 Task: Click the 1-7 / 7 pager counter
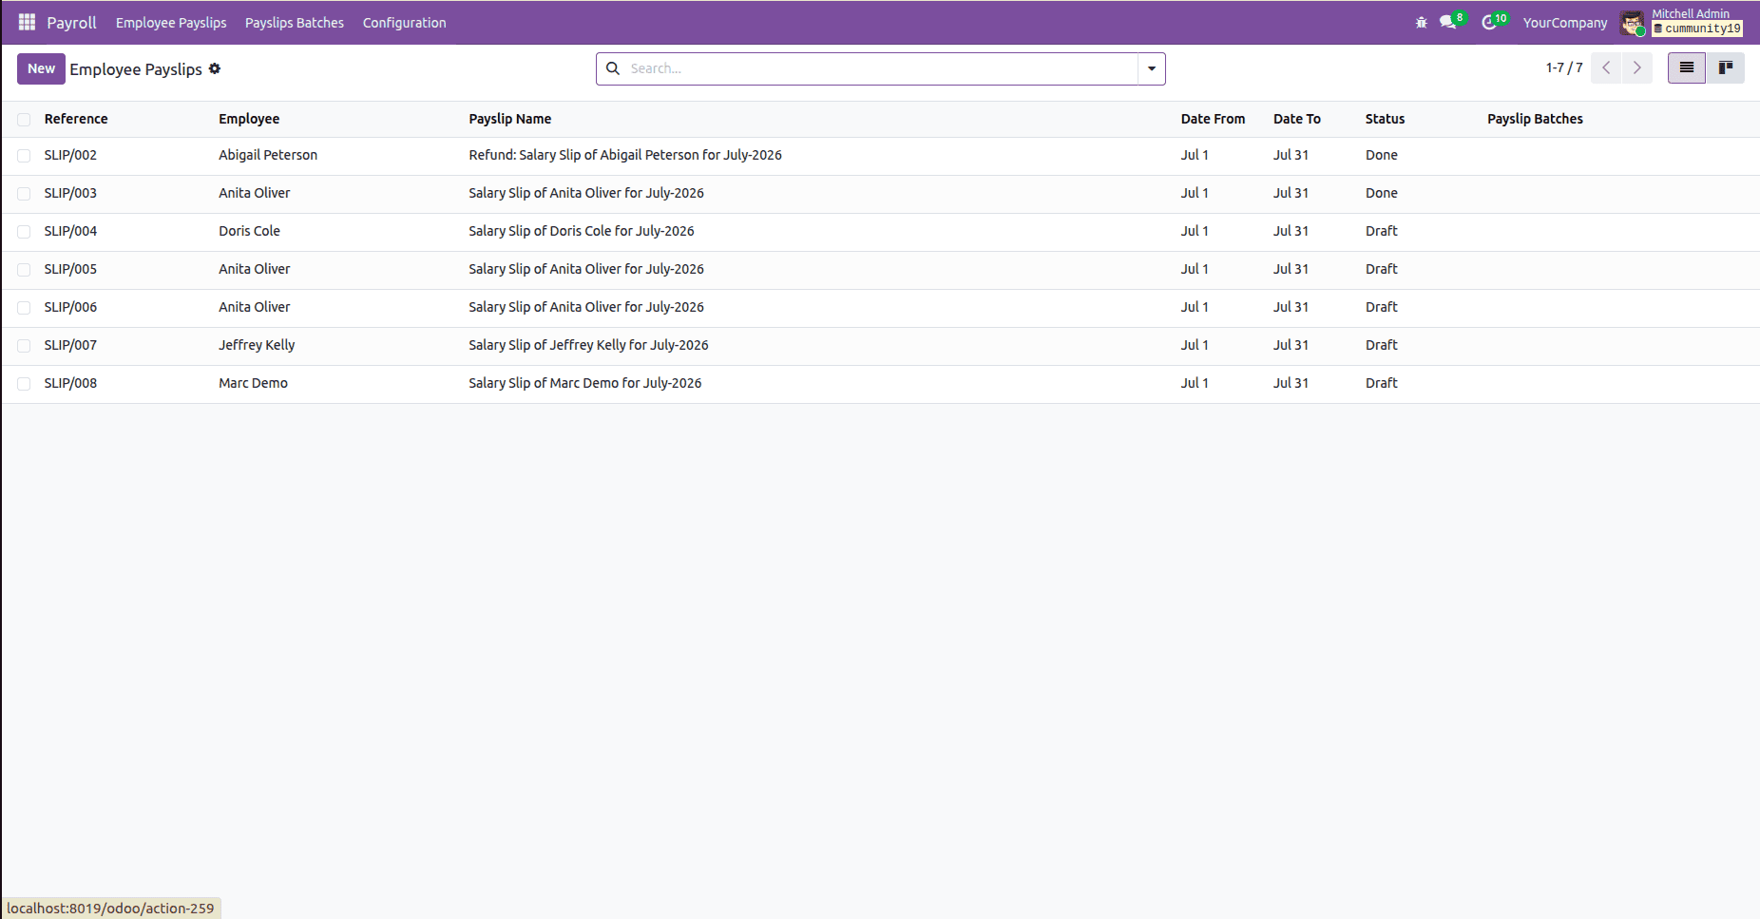click(x=1564, y=67)
